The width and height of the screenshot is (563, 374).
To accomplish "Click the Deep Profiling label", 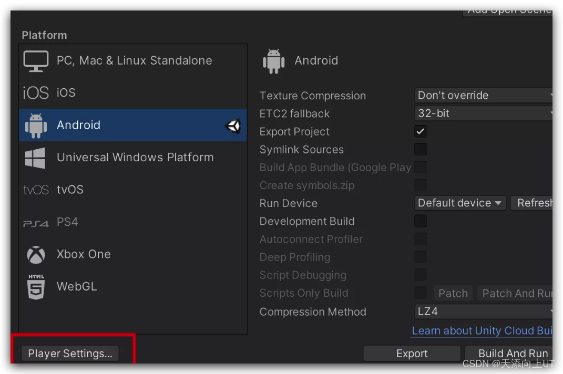I will pyautogui.click(x=295, y=257).
